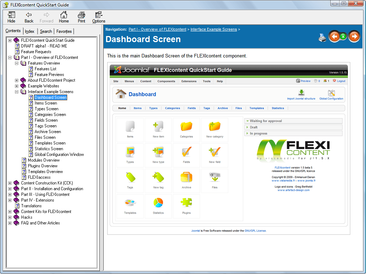Click the Joomla! link in the footer
366x274 pixels.
196,231
